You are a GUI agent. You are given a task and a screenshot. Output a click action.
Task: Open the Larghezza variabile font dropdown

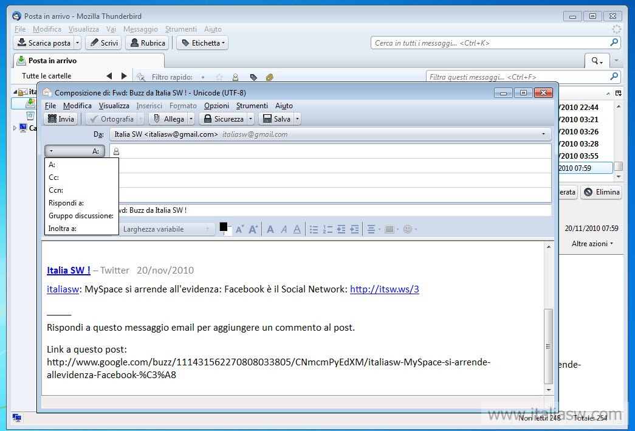[x=166, y=229]
